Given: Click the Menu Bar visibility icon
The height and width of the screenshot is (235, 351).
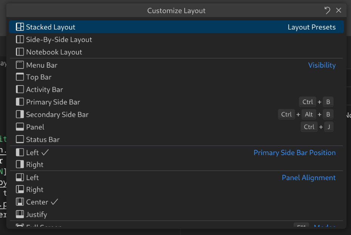Looking at the screenshot, I should (19, 65).
